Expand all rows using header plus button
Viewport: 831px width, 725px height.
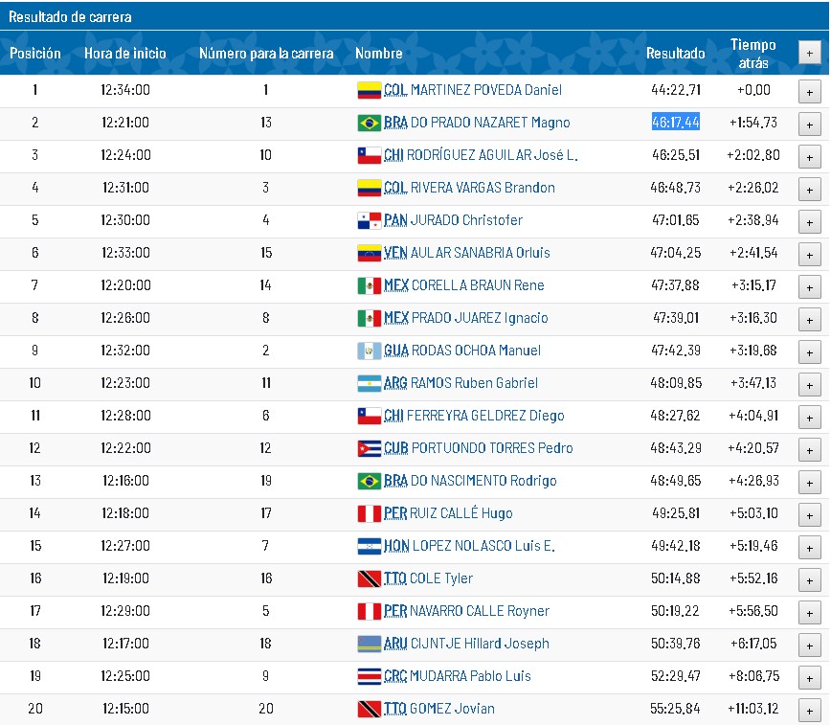click(x=809, y=54)
